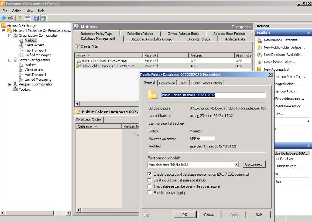This screenshot has width=312, height=222.
Task: Collapse the Server Configuration tree node
Action: (x=9, y=60)
